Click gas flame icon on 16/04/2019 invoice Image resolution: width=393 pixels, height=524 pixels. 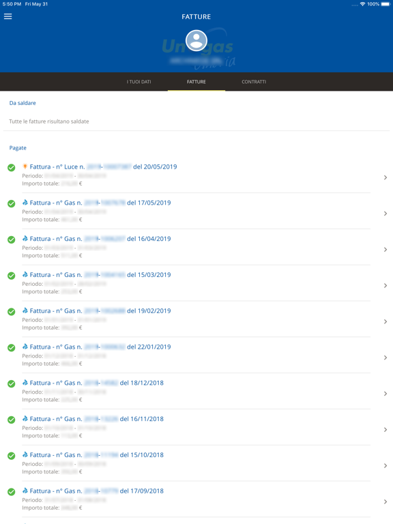[25, 238]
